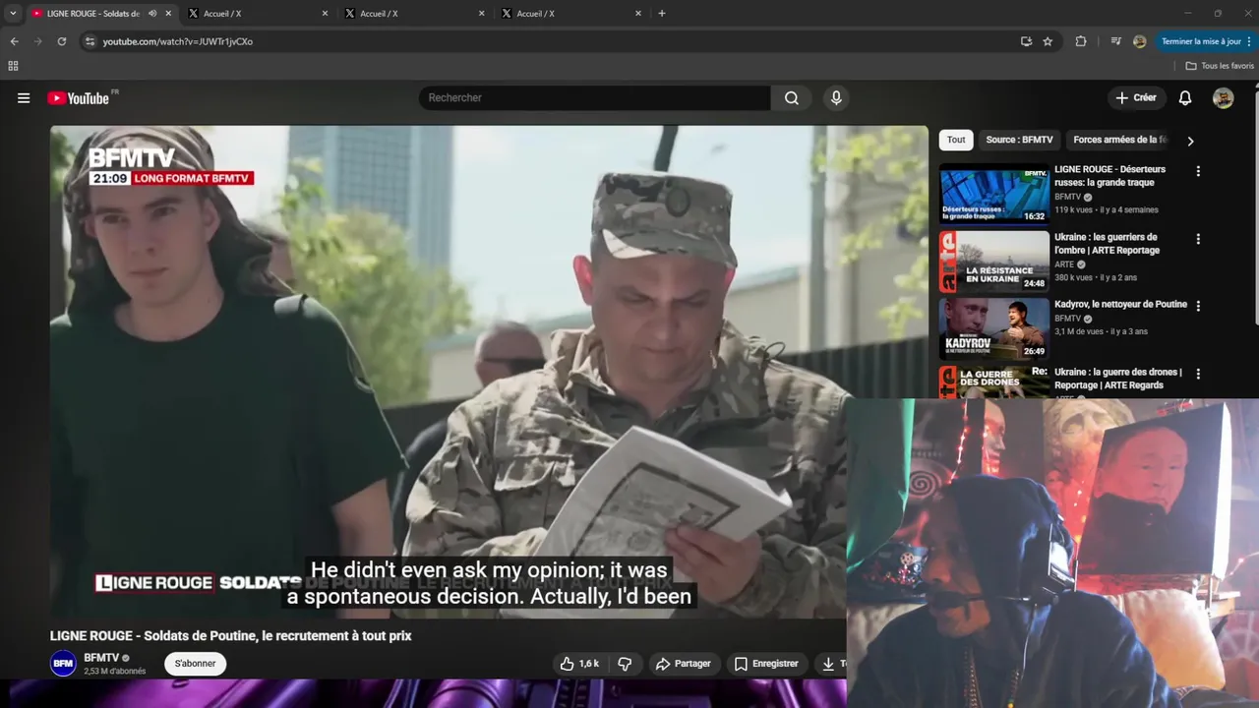Click the search magnifier button
Screen dimensions: 1259x708
coord(791,97)
